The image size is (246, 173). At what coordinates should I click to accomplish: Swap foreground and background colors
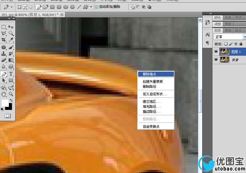tap(11, 100)
